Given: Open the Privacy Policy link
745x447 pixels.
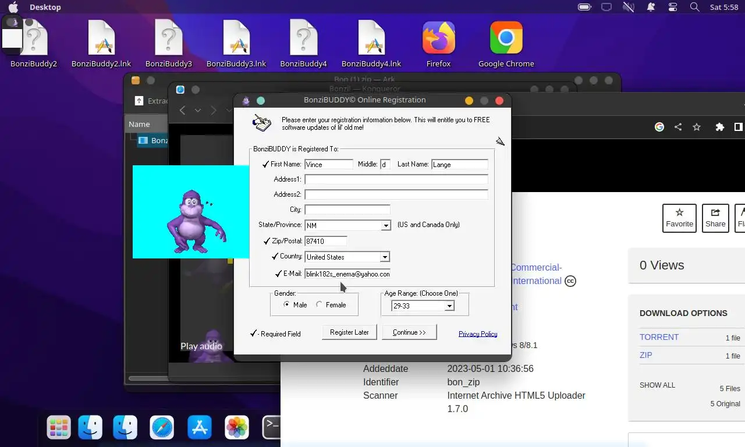Looking at the screenshot, I should [478, 334].
